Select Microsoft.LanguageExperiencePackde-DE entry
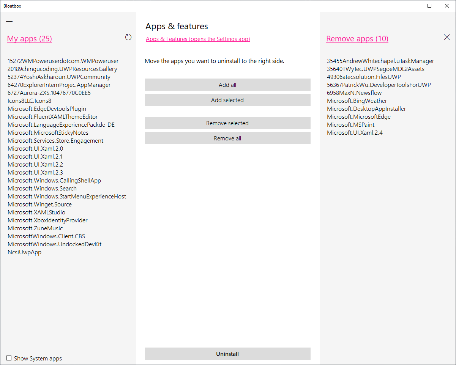 click(x=61, y=125)
